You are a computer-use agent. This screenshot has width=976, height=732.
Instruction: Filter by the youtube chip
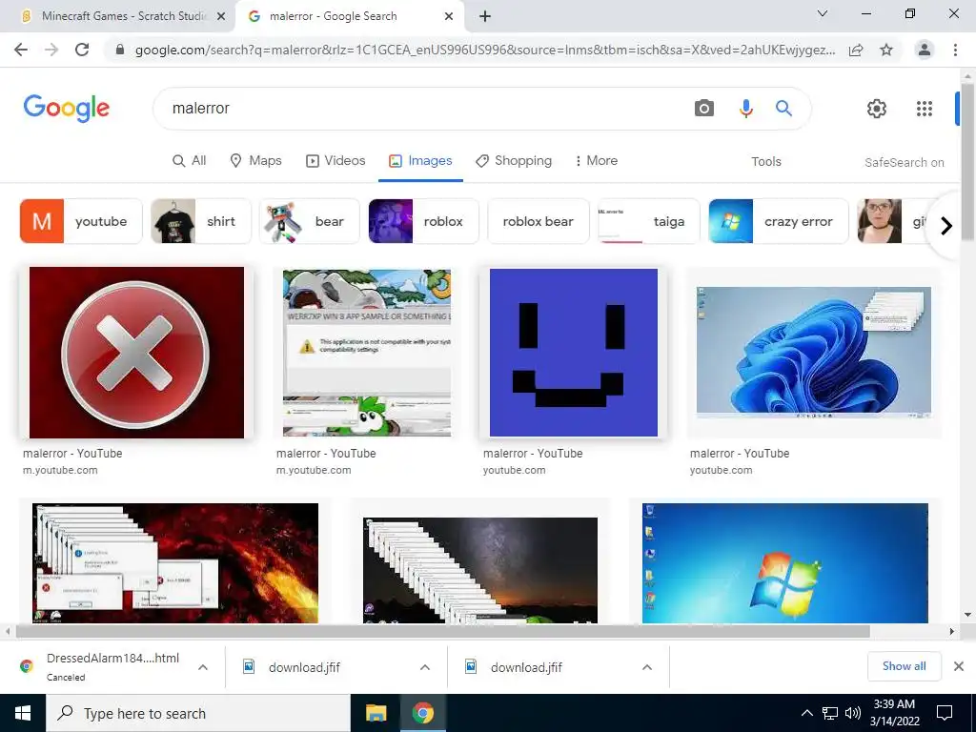81,221
